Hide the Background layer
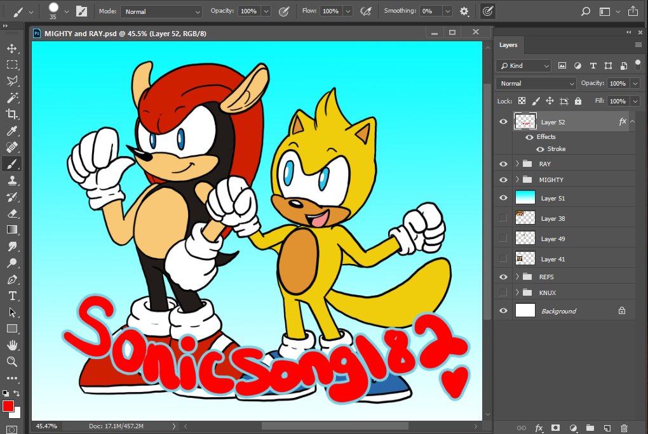This screenshot has width=648, height=434. (503, 310)
